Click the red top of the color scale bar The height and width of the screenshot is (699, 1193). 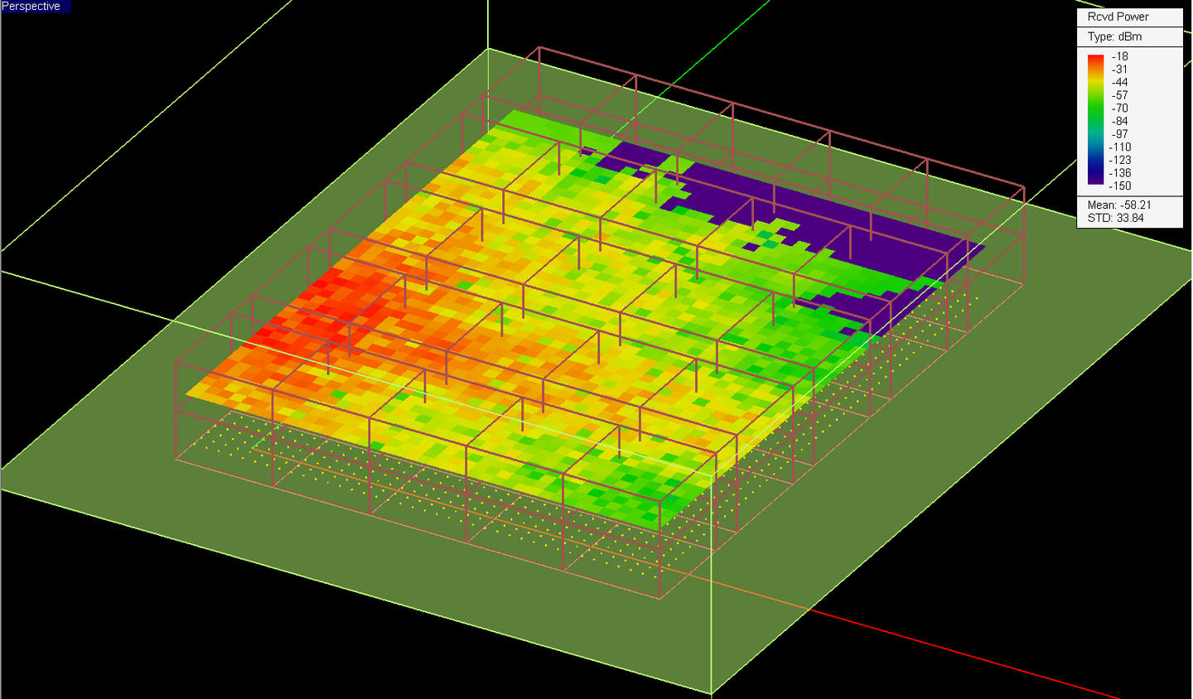click(x=1095, y=60)
